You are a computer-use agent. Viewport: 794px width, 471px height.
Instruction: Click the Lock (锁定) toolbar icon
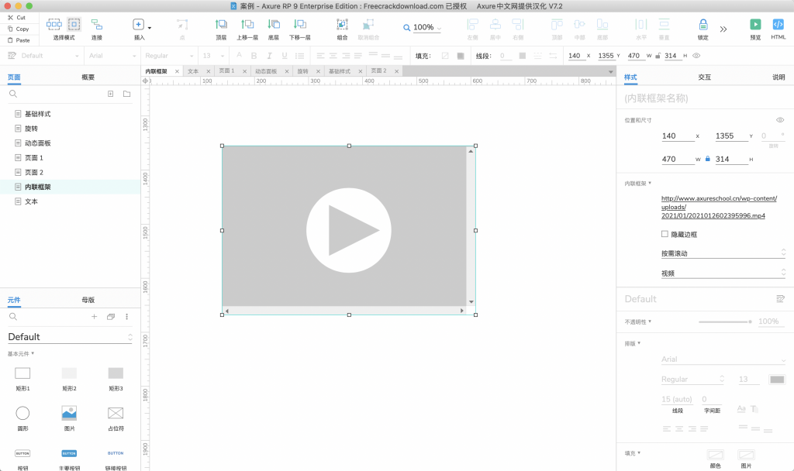[703, 25]
